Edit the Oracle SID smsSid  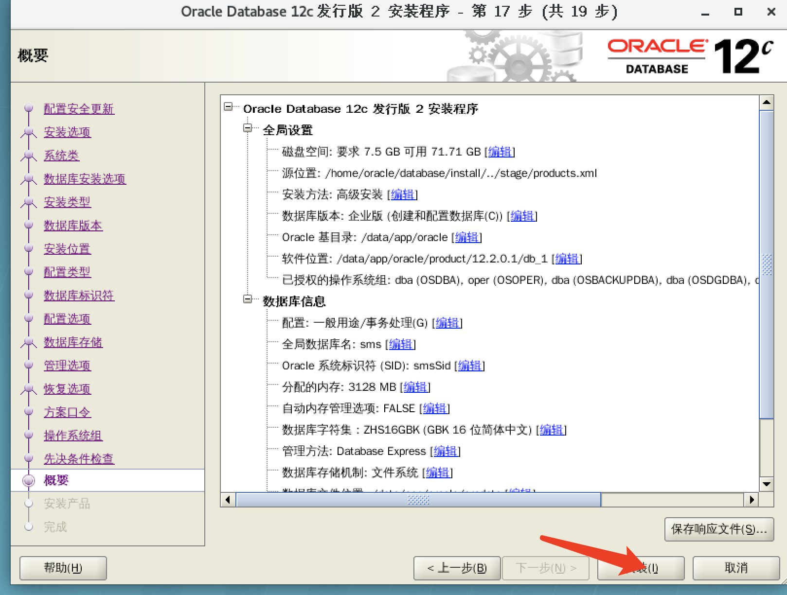469,366
